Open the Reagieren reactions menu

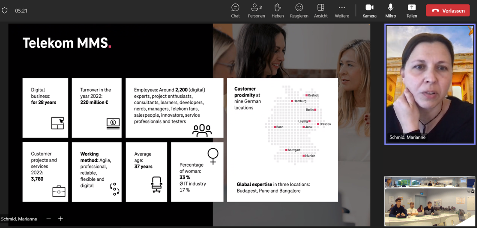point(299,11)
